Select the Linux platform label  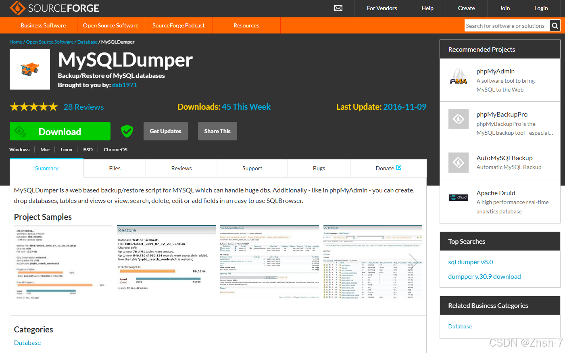67,150
